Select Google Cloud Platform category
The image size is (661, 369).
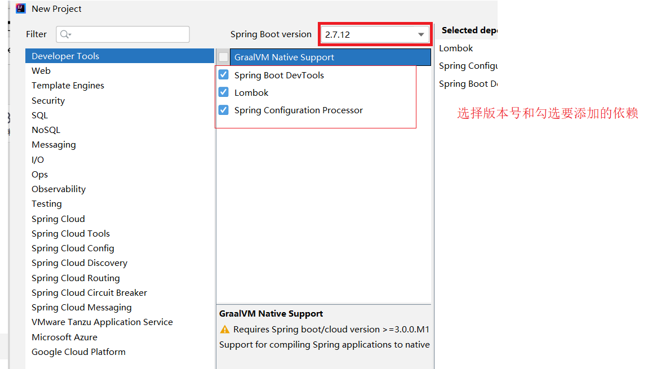click(78, 352)
